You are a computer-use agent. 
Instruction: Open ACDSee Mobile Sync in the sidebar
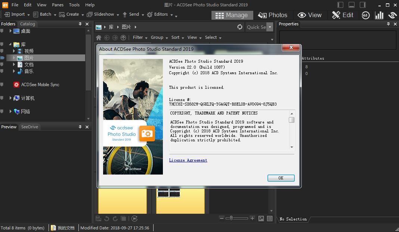[x=40, y=85]
